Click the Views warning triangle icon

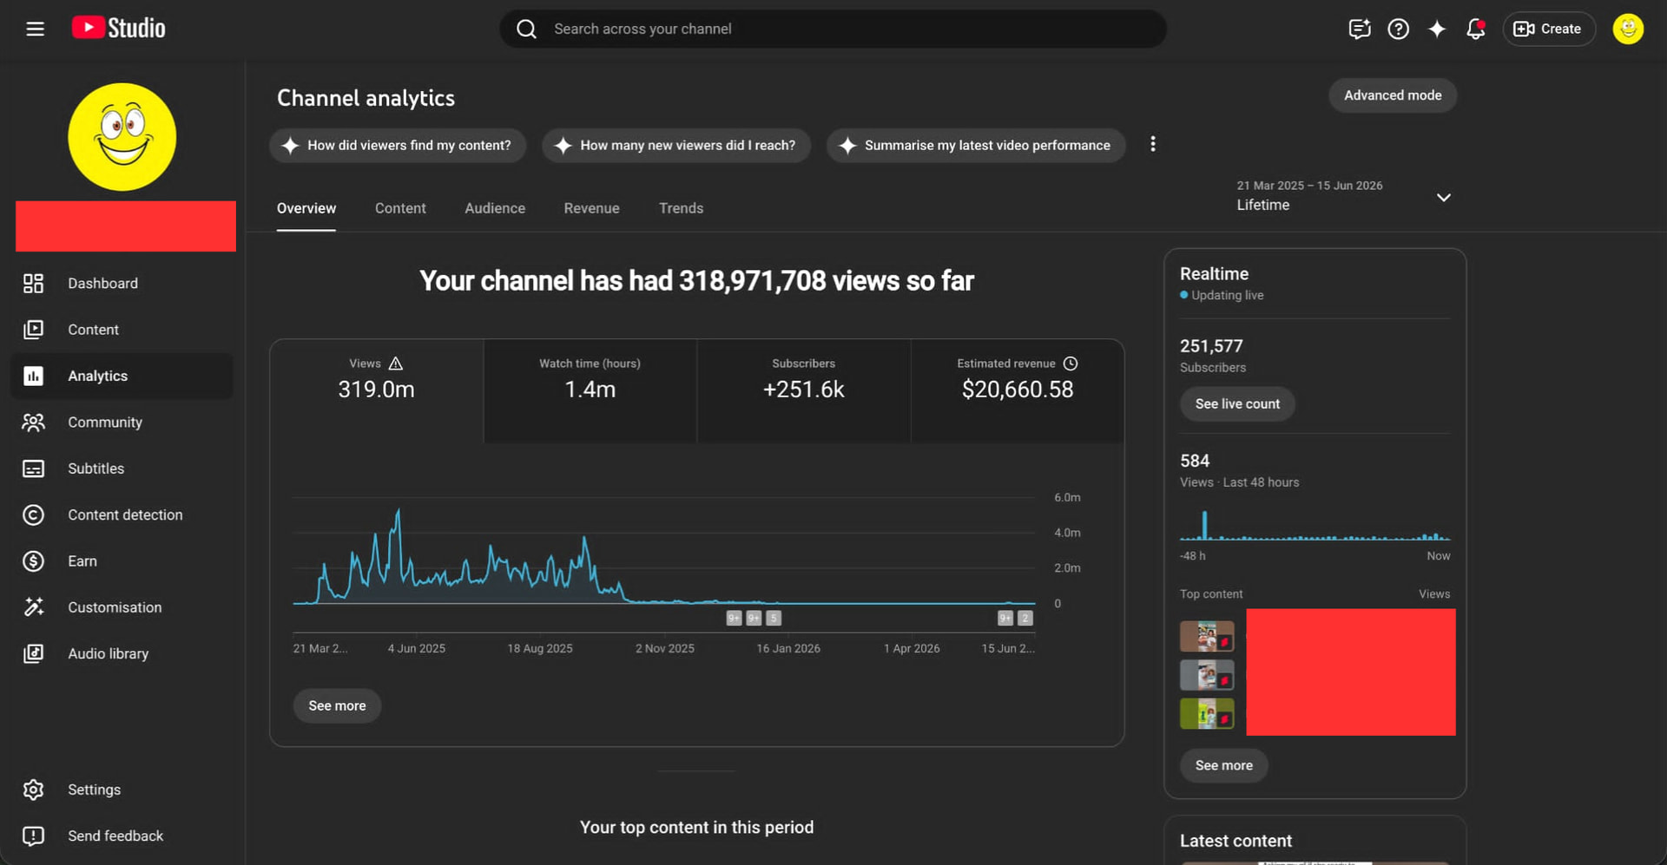coord(396,364)
